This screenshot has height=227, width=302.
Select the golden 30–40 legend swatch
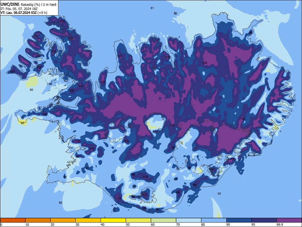(x=88, y=220)
